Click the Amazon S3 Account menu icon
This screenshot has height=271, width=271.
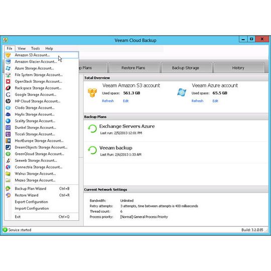coord(8,55)
